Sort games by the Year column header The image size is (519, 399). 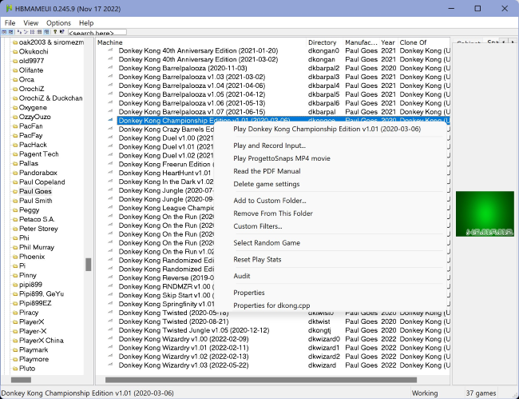click(387, 42)
